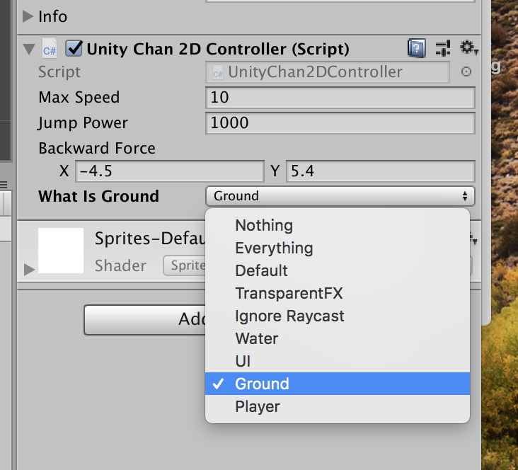
Task: Expand the Info foldout
Action: point(28,16)
